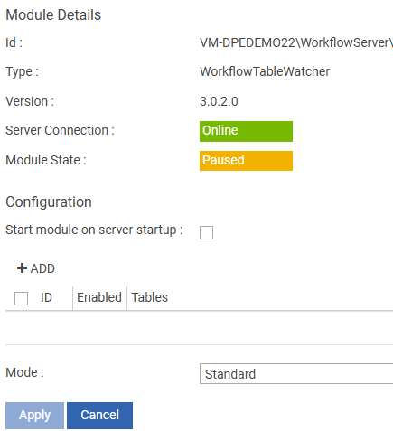Viewport: 393px width, 431px height.
Task: Click the Apply button
Action: [x=34, y=416]
